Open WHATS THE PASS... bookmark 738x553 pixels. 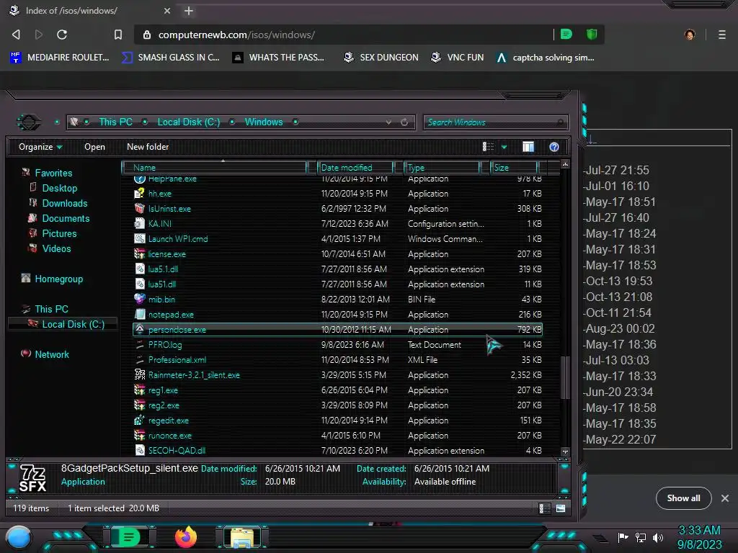pos(279,58)
